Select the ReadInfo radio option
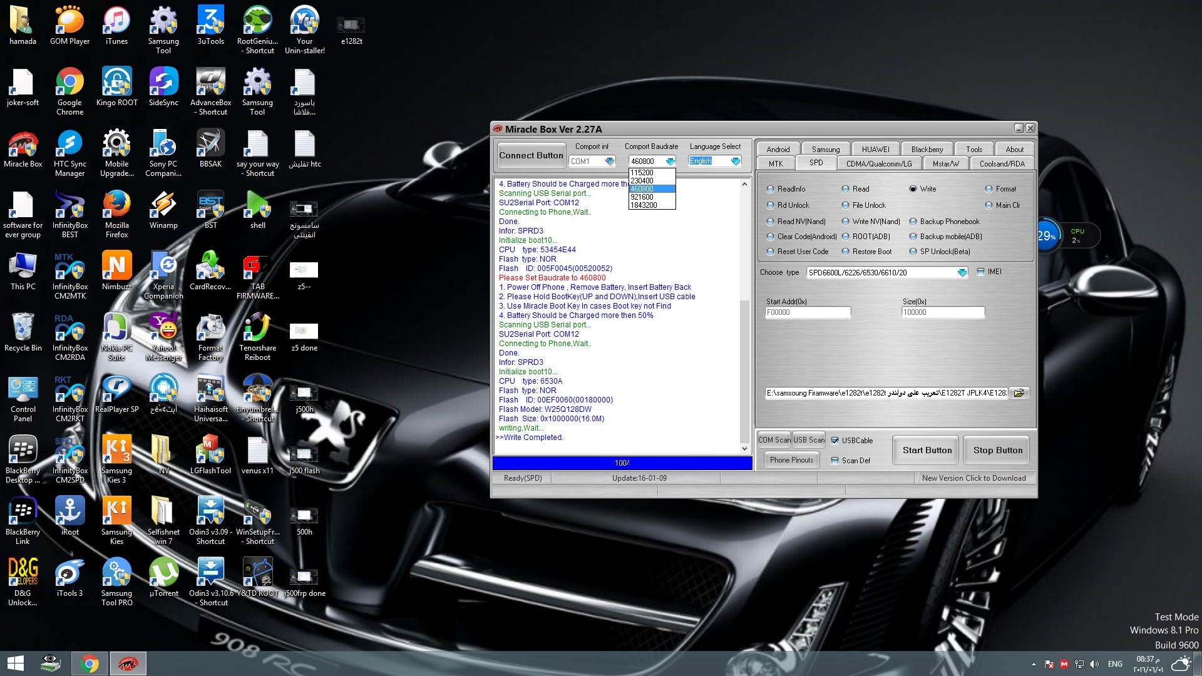Image resolution: width=1202 pixels, height=676 pixels. pyautogui.click(x=771, y=189)
